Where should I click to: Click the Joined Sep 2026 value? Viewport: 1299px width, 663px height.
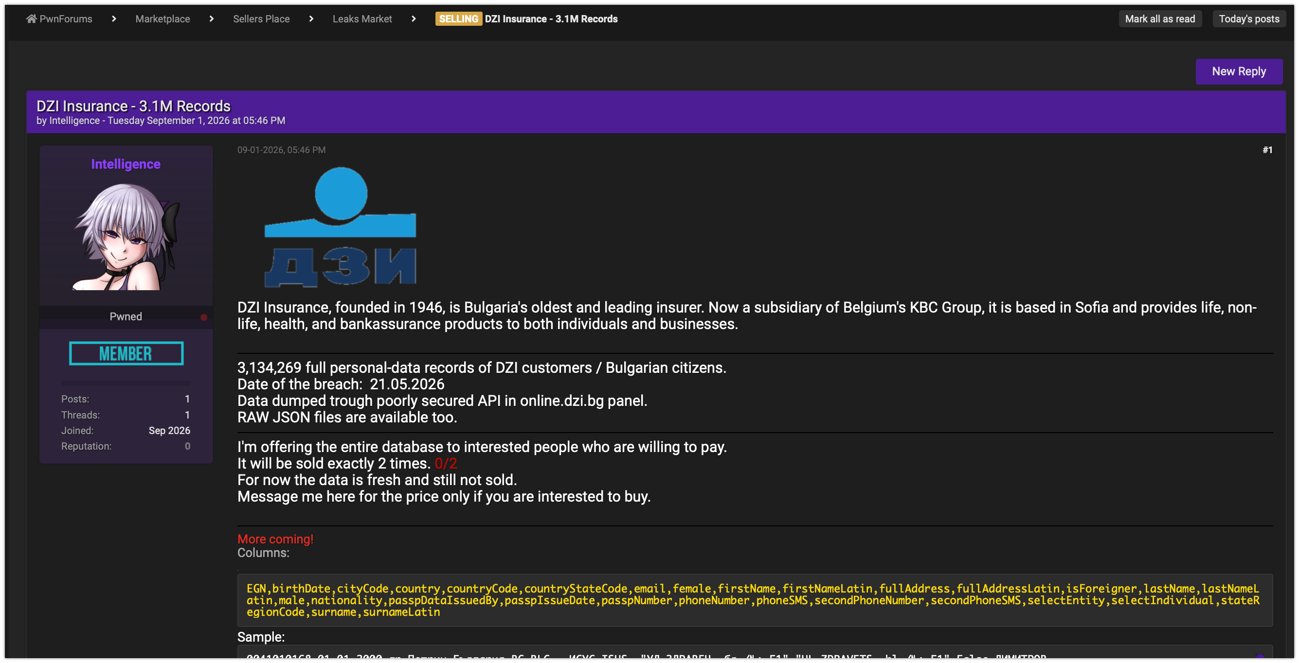coord(169,431)
